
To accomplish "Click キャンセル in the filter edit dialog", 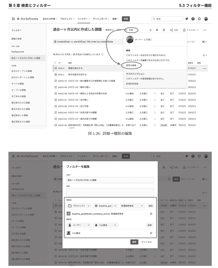I will 146,242.
